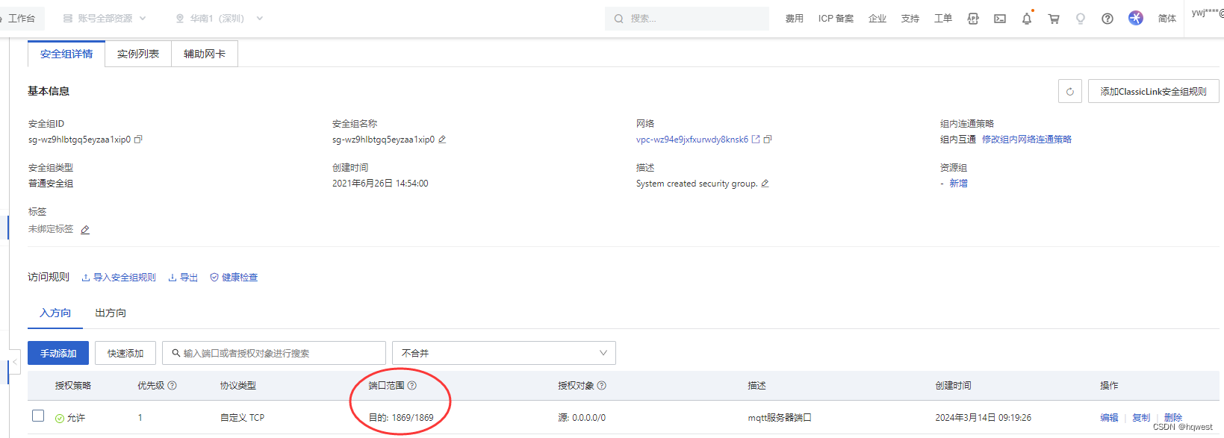Viewport: 1224px width, 438px height.
Task: Click help icon next to 优先级 column
Action: click(173, 386)
